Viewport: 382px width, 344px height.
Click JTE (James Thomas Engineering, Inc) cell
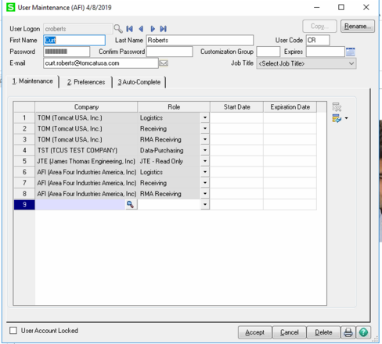coord(86,161)
